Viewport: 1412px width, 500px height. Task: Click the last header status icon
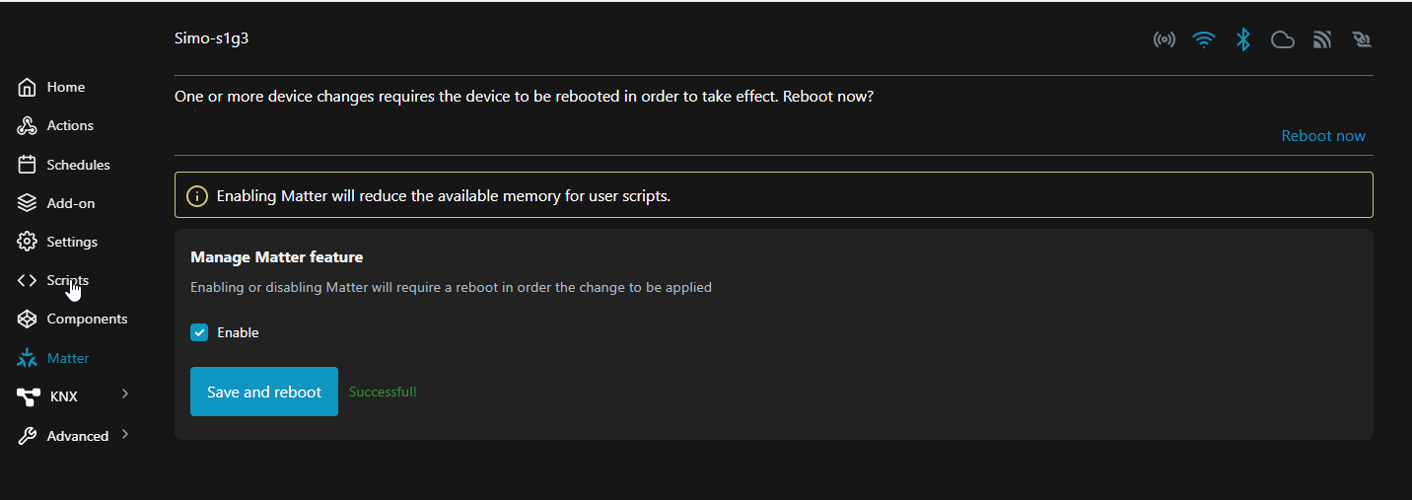tap(1362, 40)
